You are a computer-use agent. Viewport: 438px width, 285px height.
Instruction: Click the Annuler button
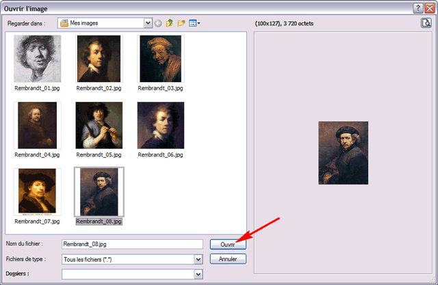(x=228, y=259)
